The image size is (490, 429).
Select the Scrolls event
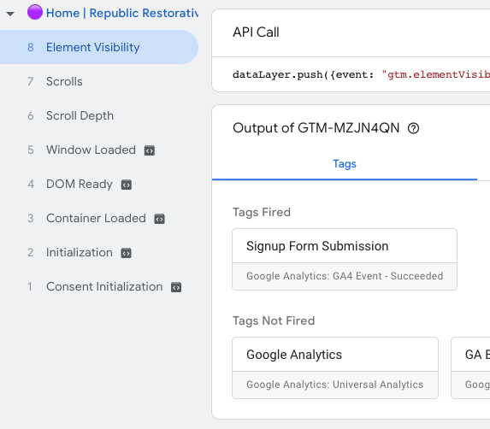[99, 81]
